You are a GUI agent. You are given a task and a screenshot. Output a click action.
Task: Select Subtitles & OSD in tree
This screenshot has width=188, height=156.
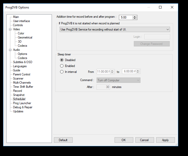[x=23, y=62]
